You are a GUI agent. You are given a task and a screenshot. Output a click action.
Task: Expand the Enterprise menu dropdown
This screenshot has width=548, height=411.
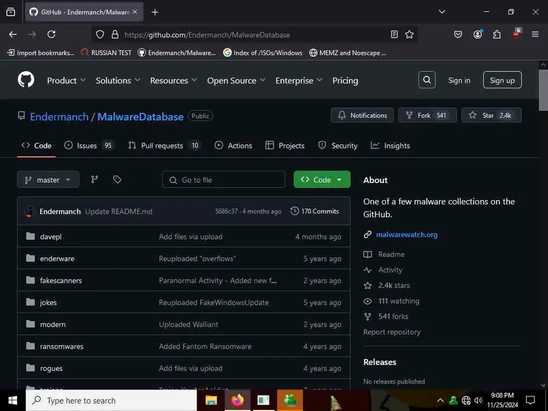pos(299,80)
